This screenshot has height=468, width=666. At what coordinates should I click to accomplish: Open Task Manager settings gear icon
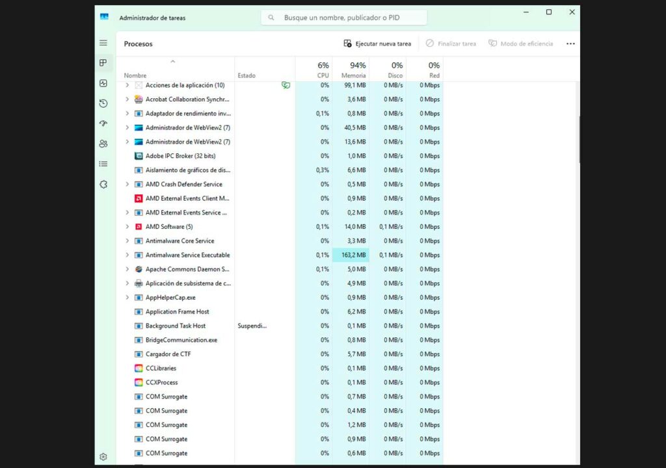point(103,457)
